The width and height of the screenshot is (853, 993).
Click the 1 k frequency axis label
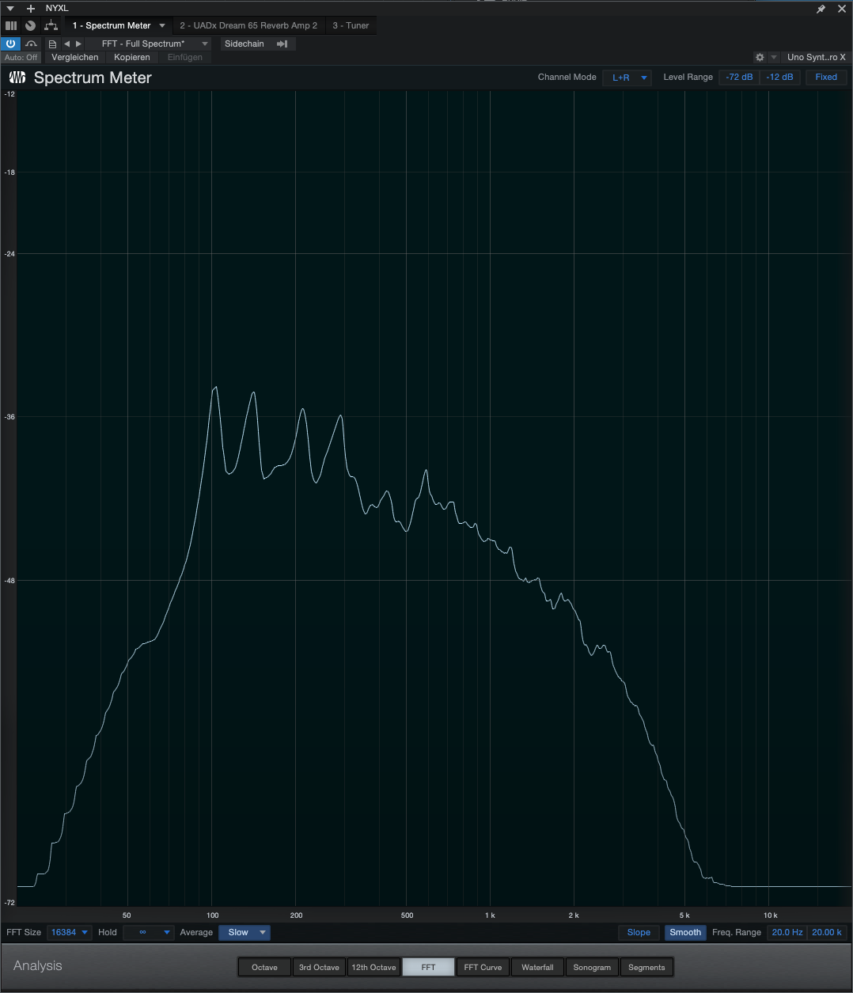coord(490,915)
